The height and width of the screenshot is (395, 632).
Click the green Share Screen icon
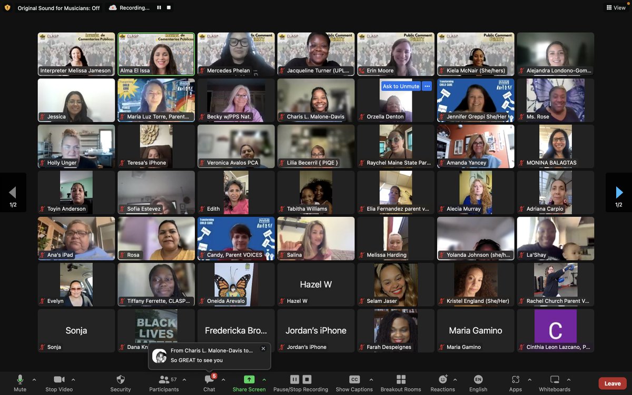pos(249,379)
